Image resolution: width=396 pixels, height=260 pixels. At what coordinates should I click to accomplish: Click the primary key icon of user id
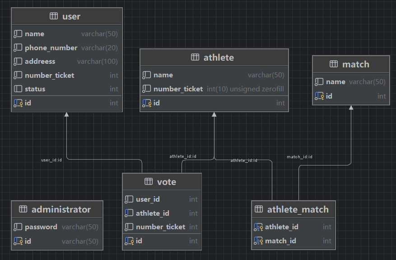18,103
